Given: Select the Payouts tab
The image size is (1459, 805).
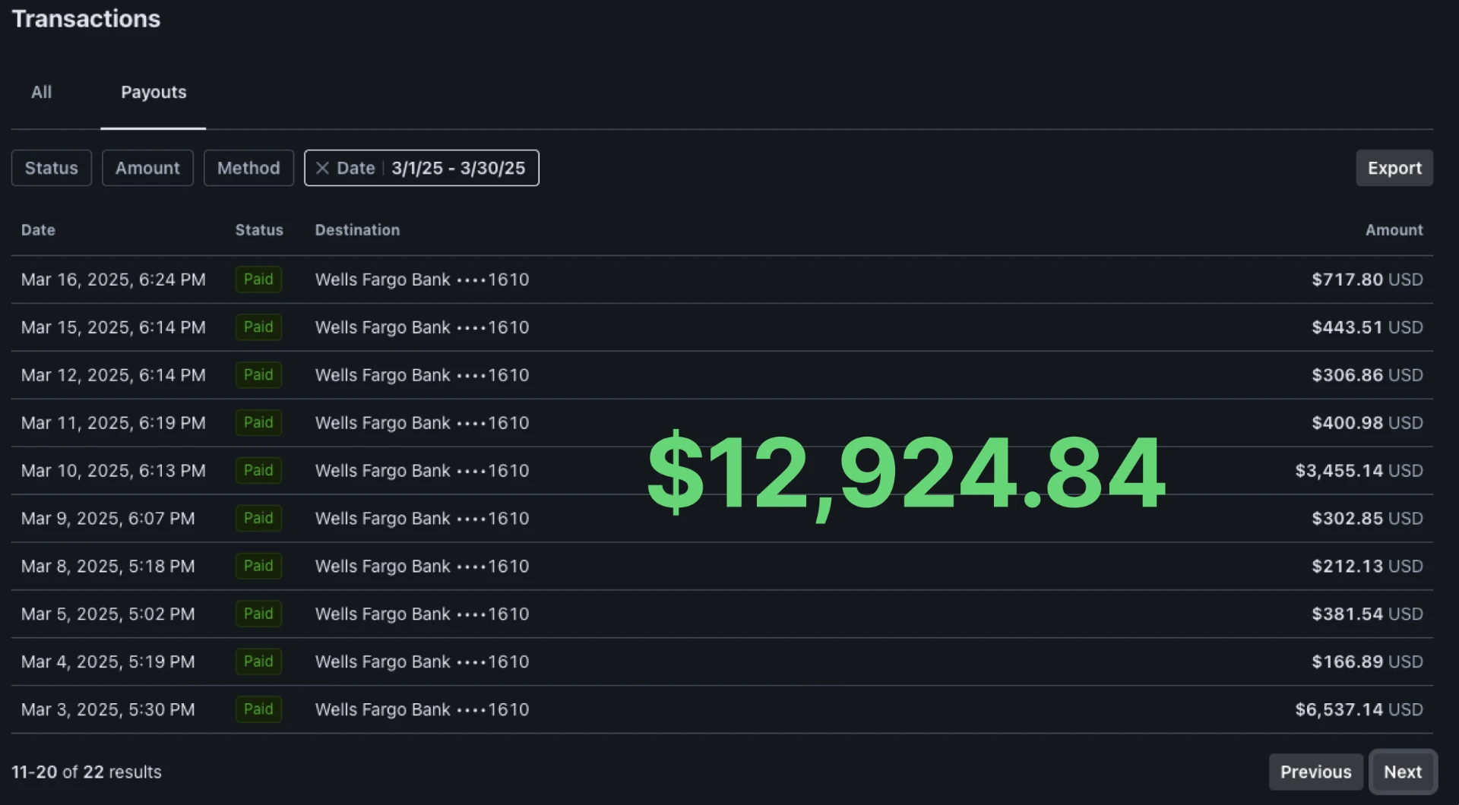Looking at the screenshot, I should click(153, 92).
